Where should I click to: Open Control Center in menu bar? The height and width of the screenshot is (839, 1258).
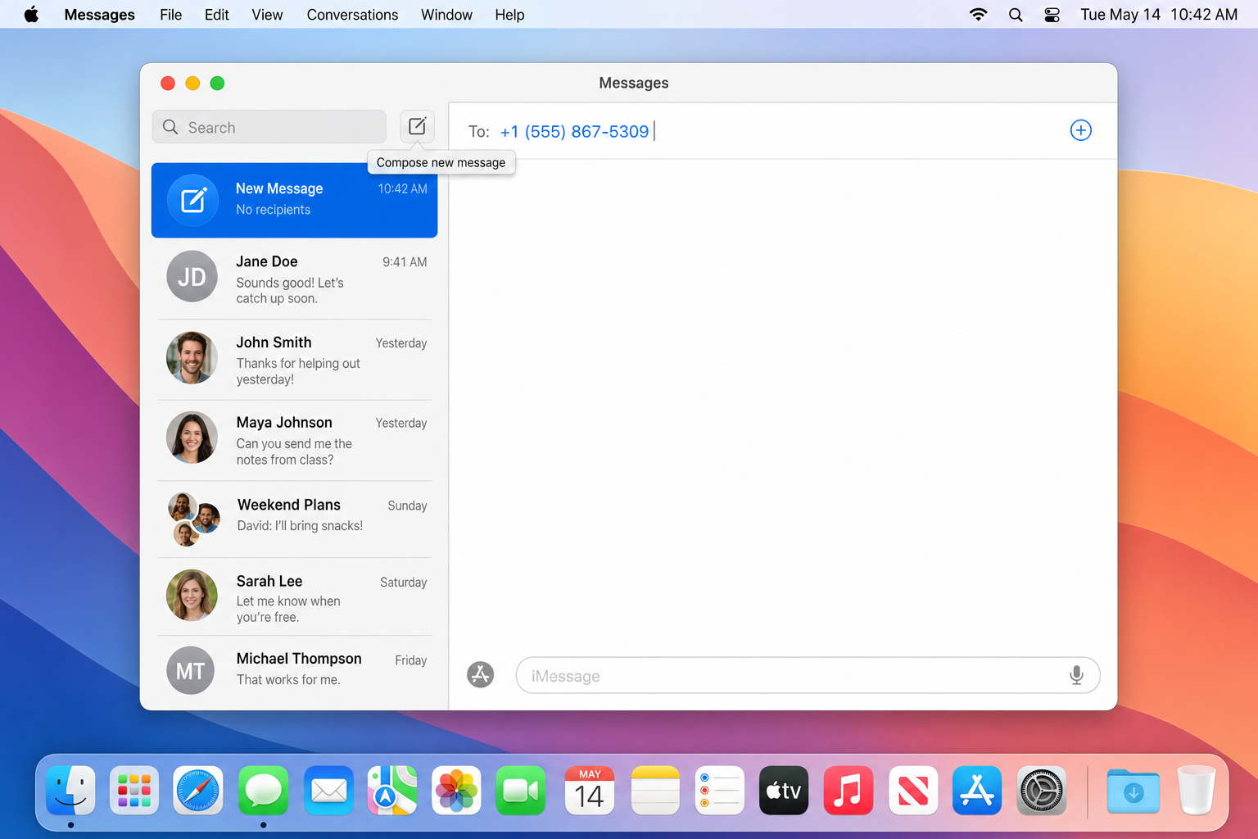click(1052, 15)
